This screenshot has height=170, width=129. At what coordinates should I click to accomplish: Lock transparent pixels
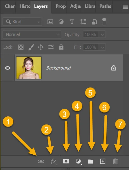[x=21, y=47]
